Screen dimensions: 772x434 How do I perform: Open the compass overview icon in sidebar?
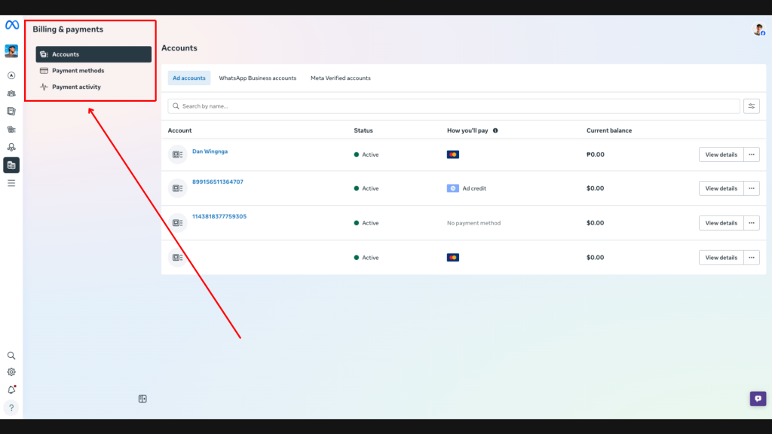(11, 75)
